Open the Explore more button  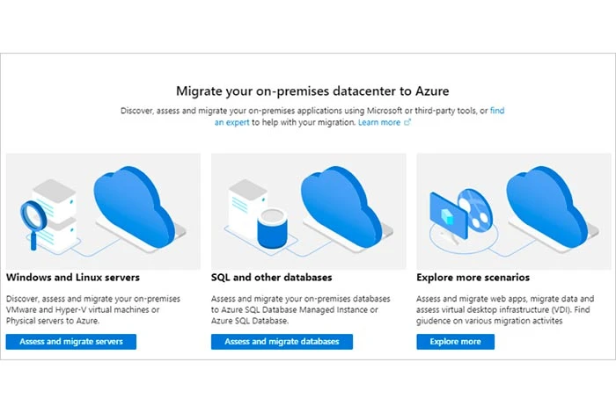[455, 342]
